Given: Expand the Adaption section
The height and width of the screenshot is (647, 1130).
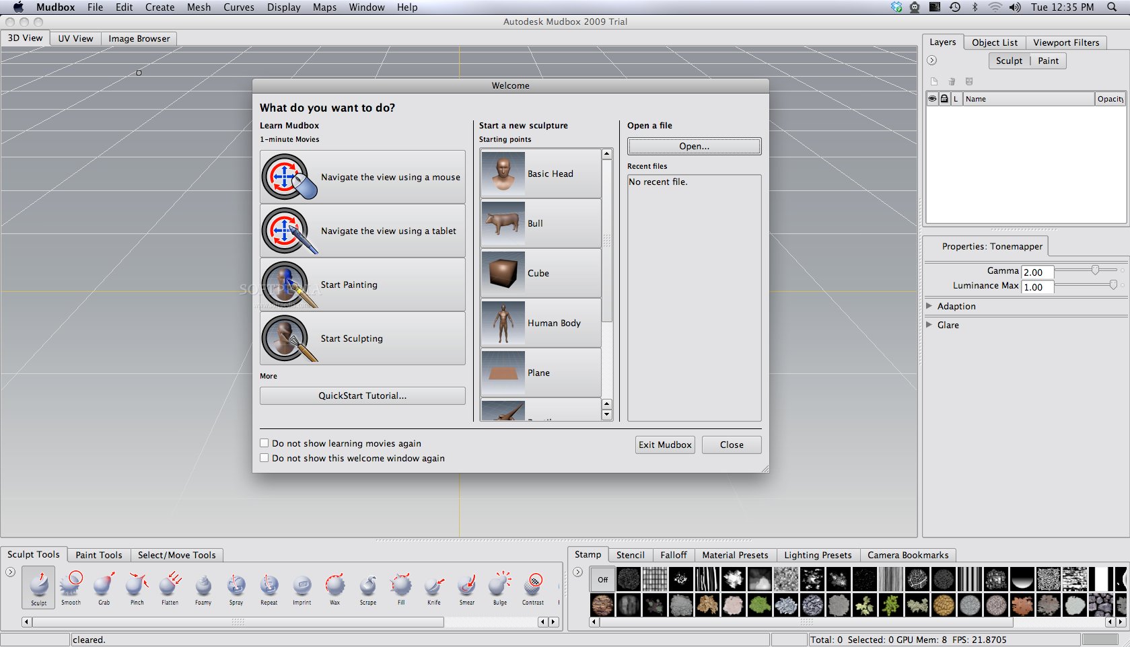Looking at the screenshot, I should 929,306.
